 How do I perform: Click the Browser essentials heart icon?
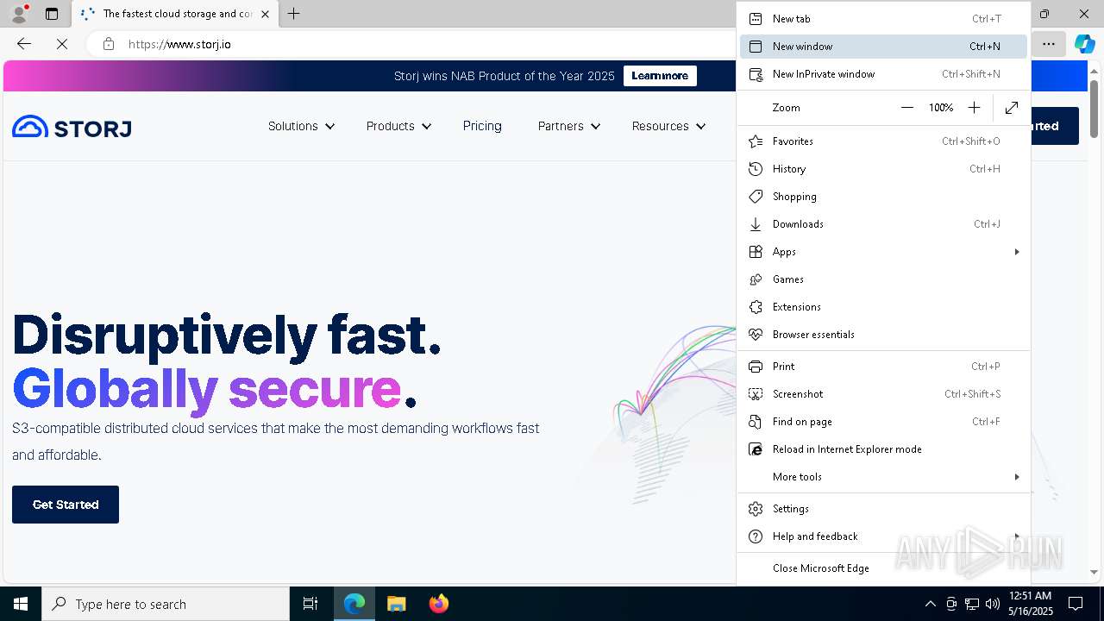click(x=756, y=335)
